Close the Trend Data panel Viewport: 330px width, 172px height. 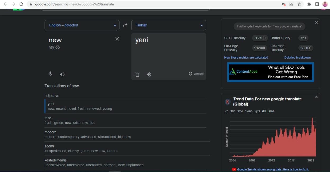[316, 97]
